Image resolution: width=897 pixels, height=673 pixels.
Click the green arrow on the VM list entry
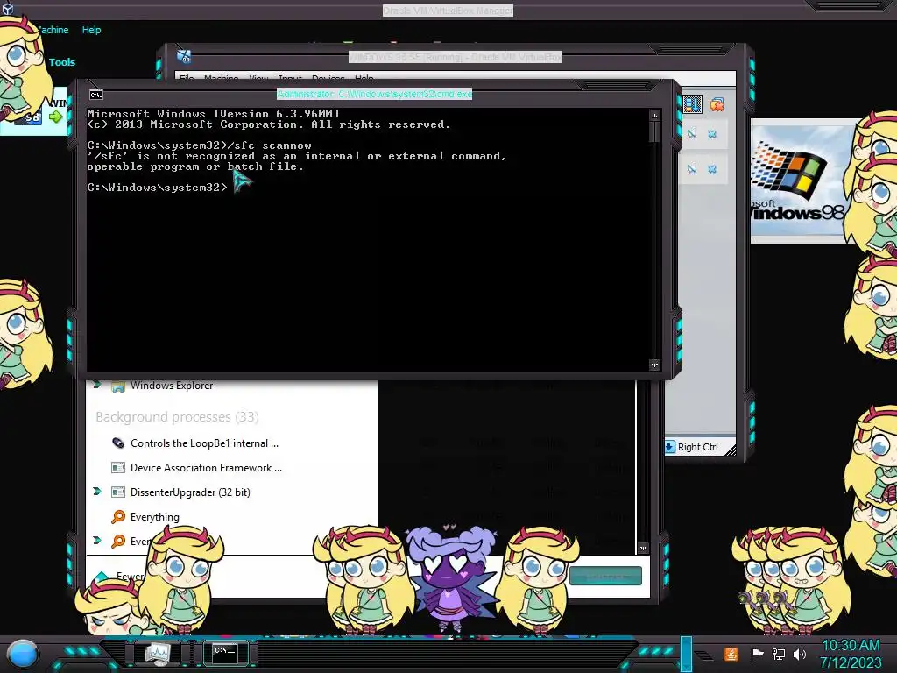pos(55,117)
